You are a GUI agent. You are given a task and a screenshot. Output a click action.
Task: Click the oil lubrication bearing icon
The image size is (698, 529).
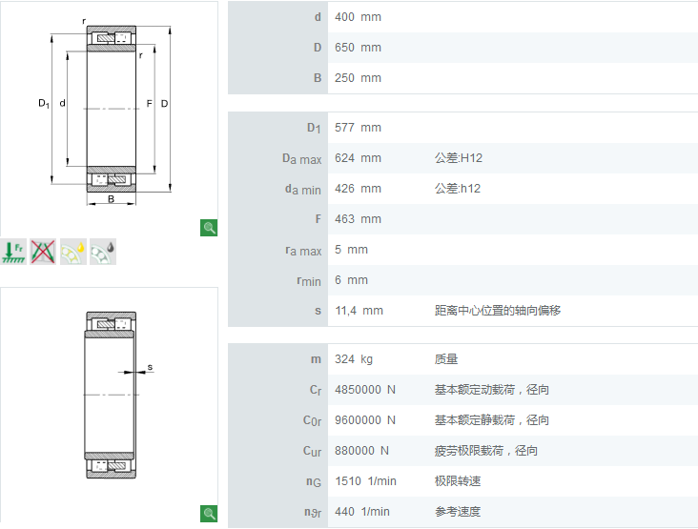pyautogui.click(x=73, y=252)
